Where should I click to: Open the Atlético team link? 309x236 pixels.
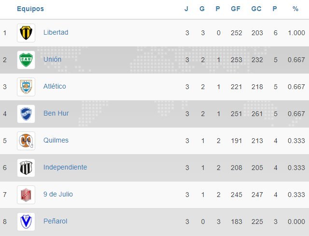(55, 87)
